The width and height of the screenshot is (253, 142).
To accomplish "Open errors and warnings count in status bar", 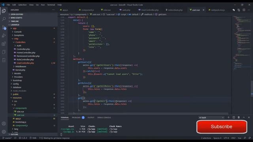I will pos(23,138).
